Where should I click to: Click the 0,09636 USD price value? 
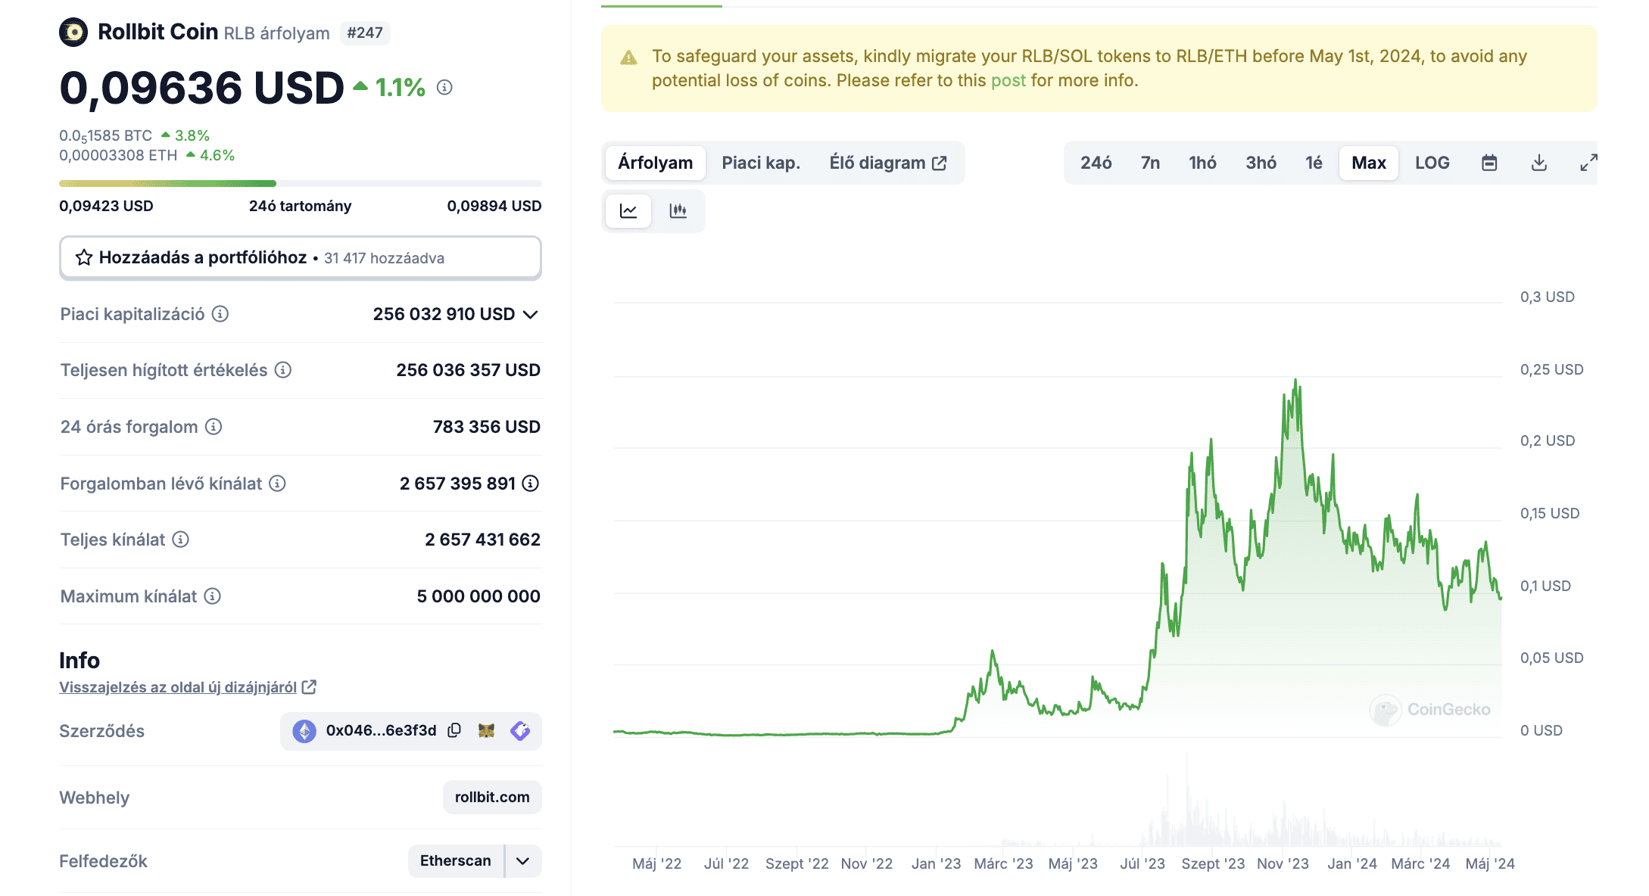tap(202, 88)
